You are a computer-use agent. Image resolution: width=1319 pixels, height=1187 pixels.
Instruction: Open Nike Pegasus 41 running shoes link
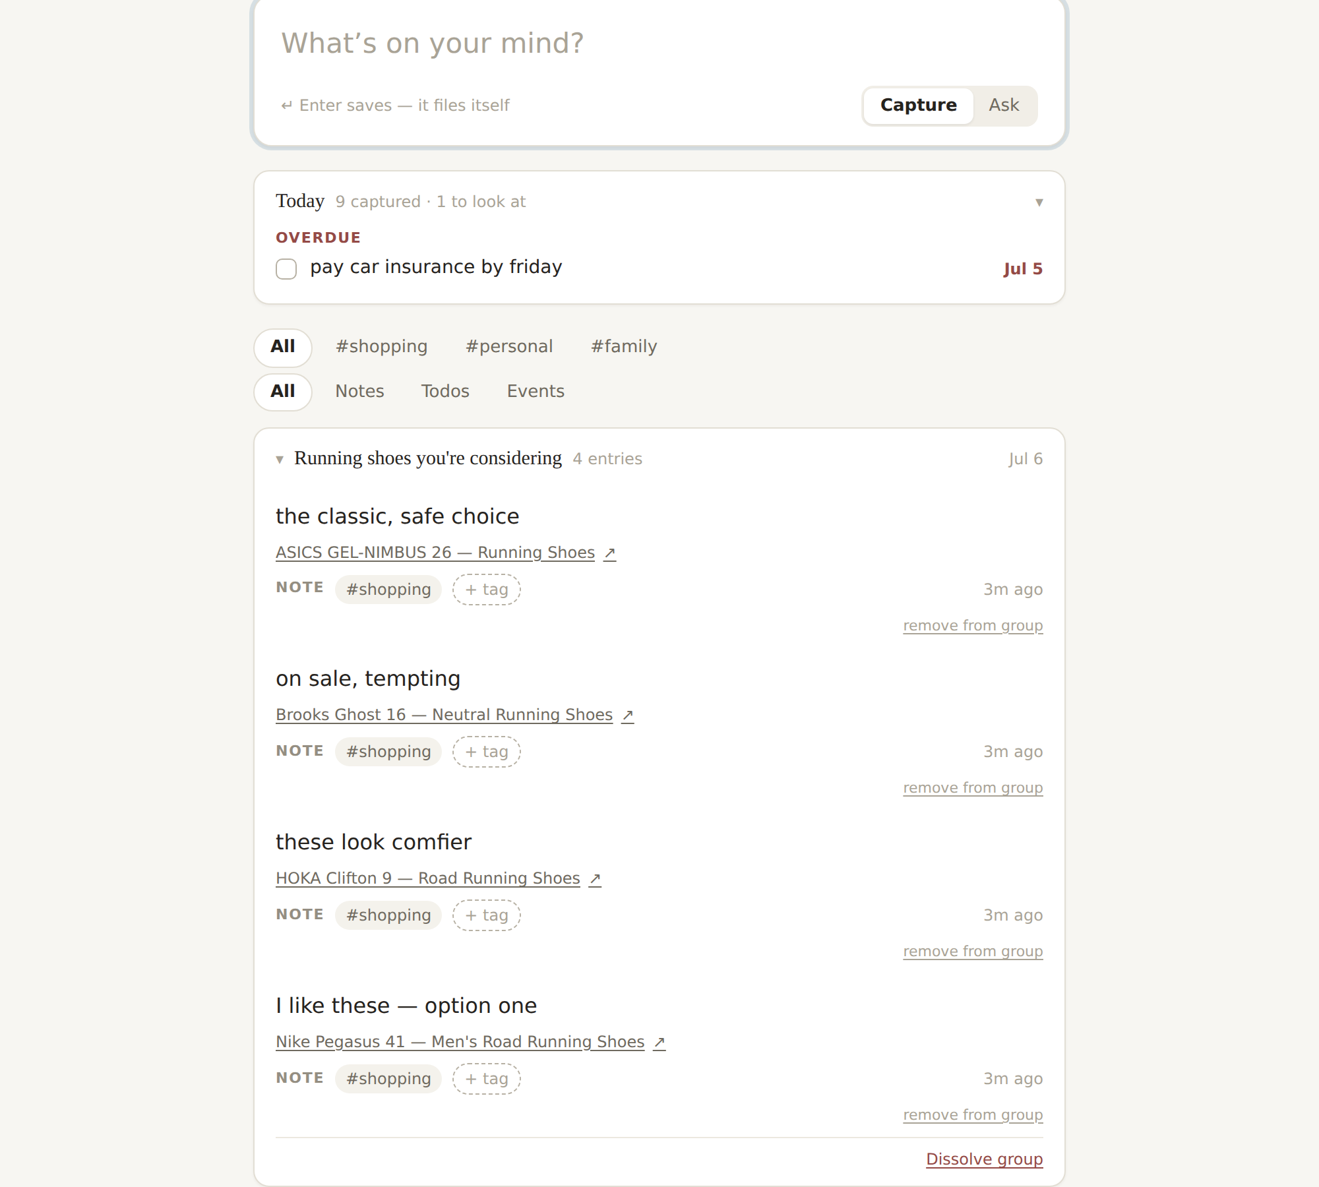pyautogui.click(x=460, y=1042)
